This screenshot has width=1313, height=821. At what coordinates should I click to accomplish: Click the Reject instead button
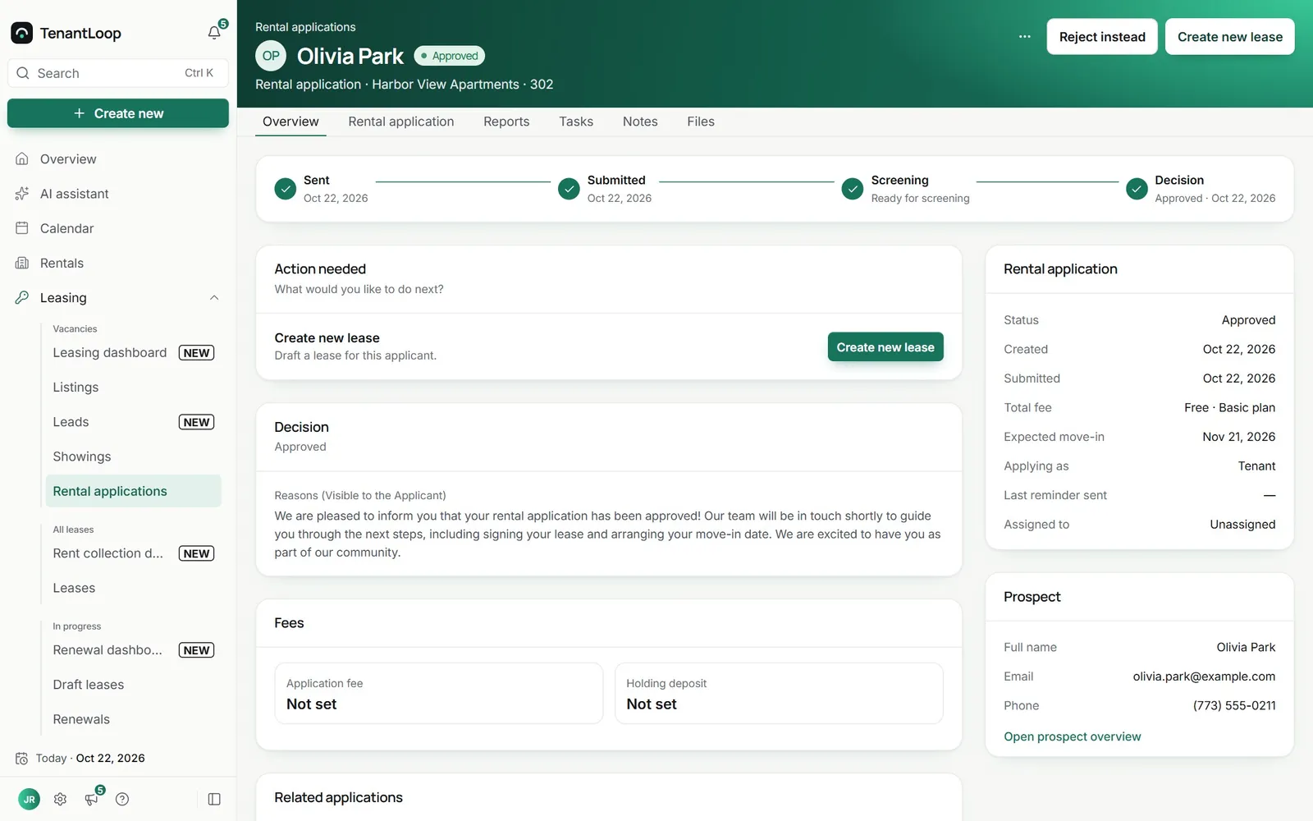(x=1102, y=37)
